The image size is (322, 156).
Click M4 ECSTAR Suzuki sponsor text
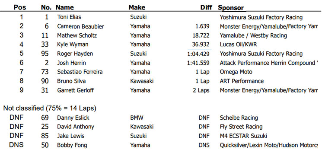(x=243, y=136)
